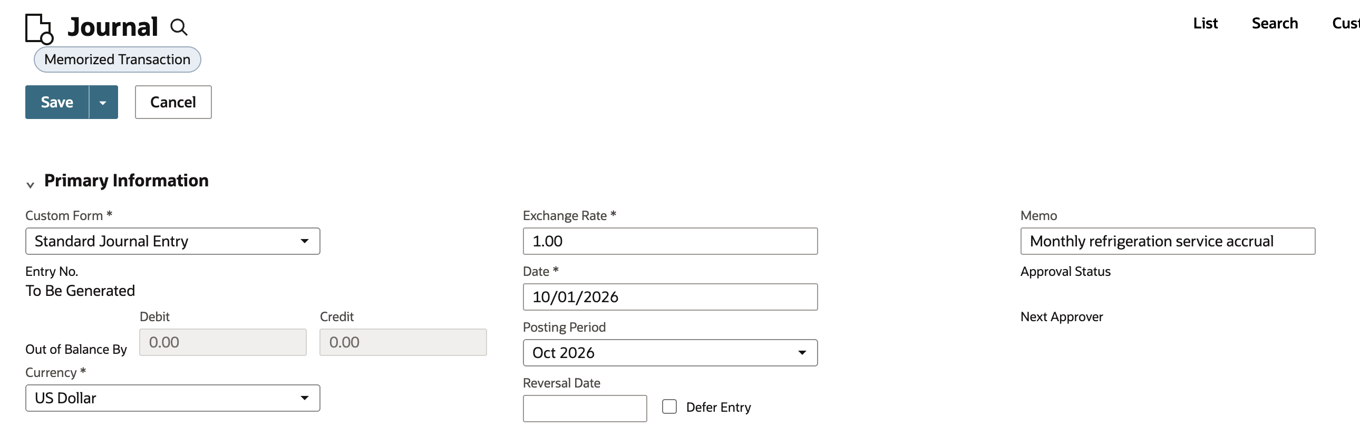Click the Credit out-of-balance field
Image resolution: width=1360 pixels, height=437 pixels.
point(403,343)
